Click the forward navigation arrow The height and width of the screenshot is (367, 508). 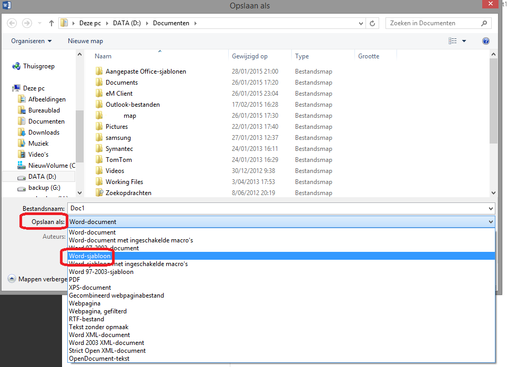click(x=27, y=23)
